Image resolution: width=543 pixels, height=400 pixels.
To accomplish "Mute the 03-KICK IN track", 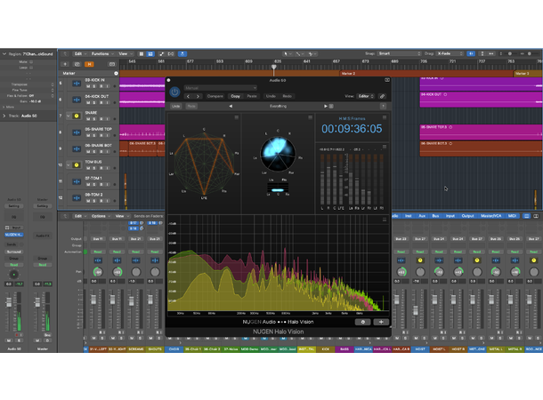I will coord(88,86).
